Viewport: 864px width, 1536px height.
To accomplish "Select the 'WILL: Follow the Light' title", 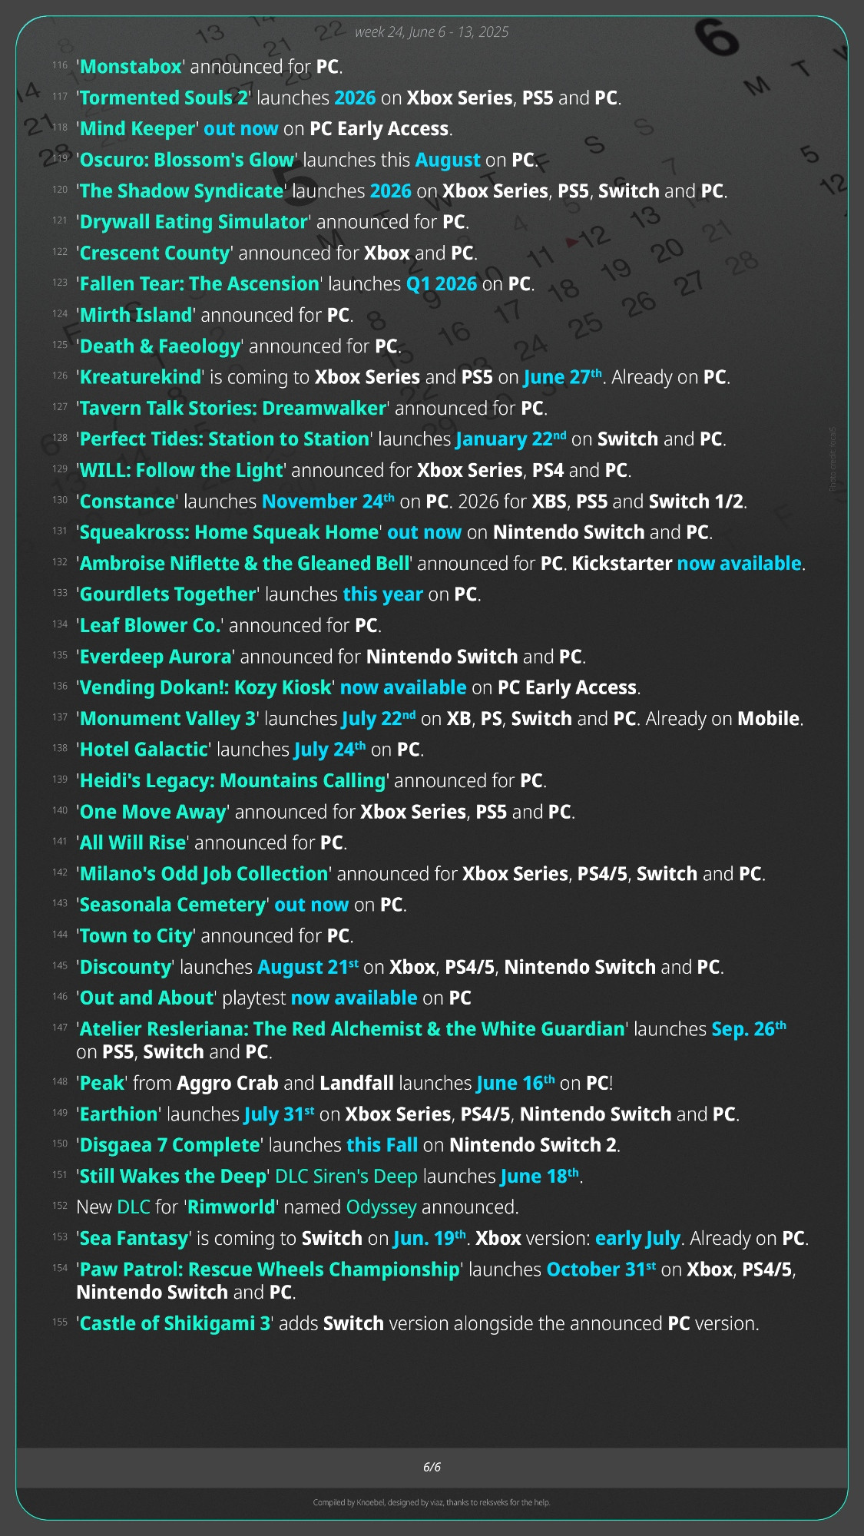I will [181, 470].
